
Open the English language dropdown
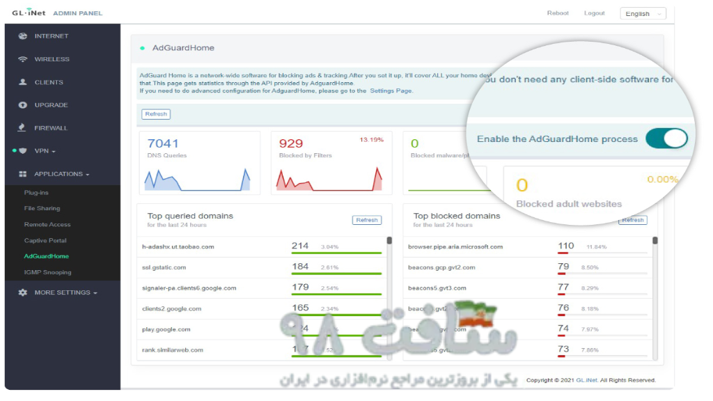tap(643, 14)
